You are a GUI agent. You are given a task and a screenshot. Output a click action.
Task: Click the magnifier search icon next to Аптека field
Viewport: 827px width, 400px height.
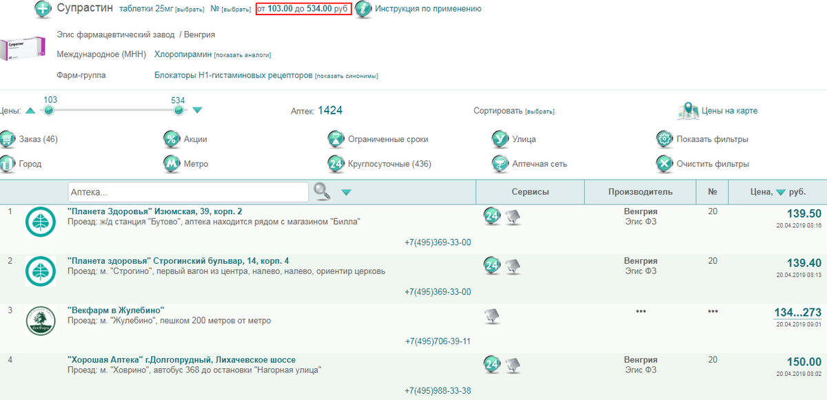(x=323, y=191)
